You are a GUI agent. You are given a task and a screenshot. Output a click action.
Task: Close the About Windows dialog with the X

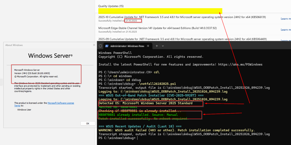click(94, 45)
